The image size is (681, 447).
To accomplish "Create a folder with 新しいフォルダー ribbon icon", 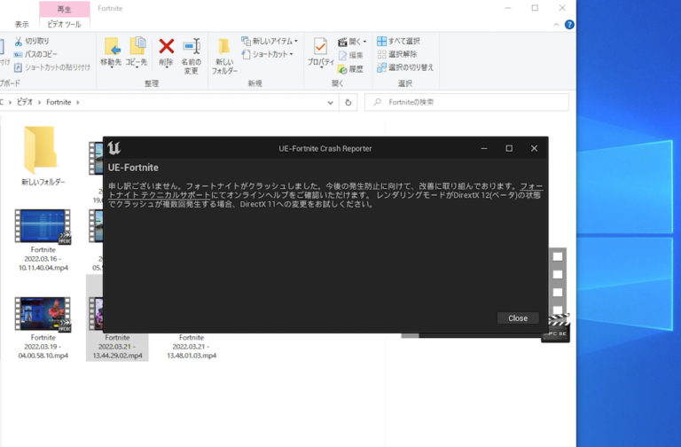I will (x=224, y=47).
